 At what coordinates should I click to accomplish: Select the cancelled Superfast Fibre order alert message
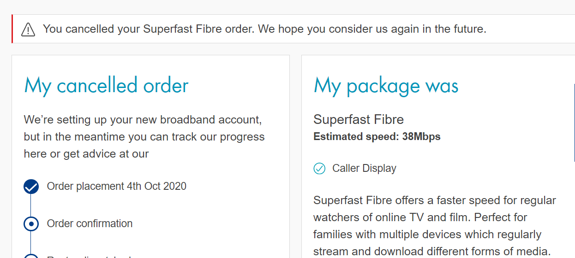point(264,29)
